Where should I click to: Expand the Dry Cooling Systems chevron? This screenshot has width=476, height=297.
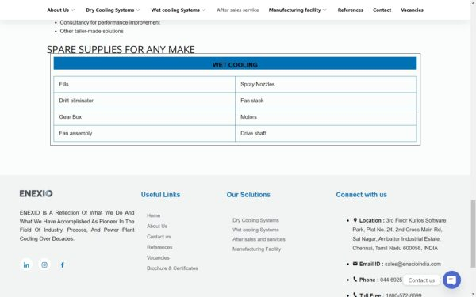138,10
